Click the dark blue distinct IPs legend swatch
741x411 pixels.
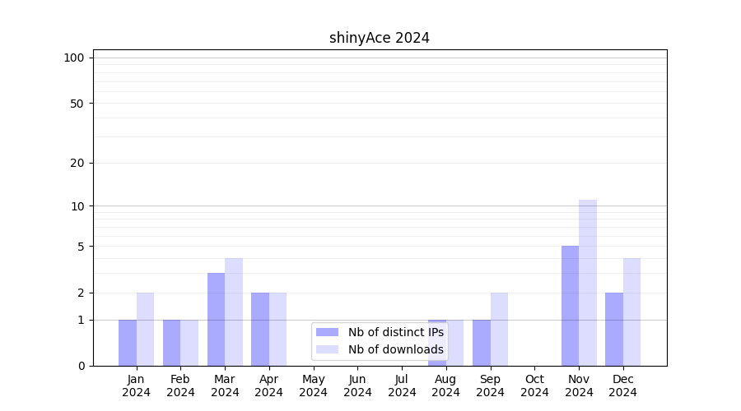pos(327,332)
